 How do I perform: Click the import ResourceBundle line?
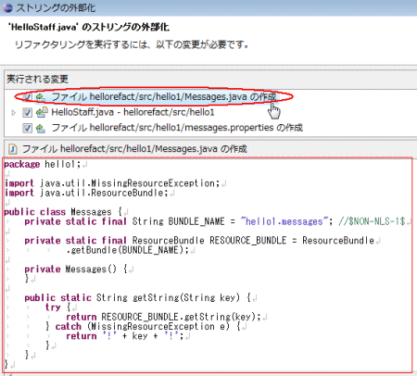pyautogui.click(x=86, y=193)
